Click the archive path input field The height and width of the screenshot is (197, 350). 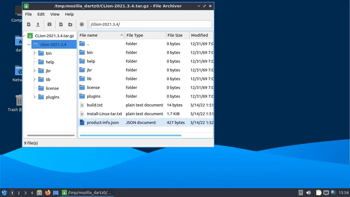[x=150, y=24]
